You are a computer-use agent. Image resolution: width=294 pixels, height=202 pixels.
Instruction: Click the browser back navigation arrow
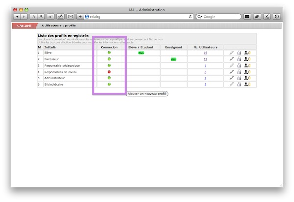point(18,17)
